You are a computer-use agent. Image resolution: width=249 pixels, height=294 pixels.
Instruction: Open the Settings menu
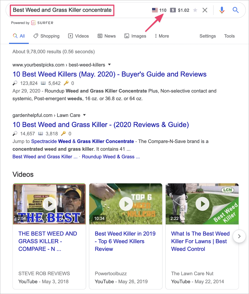pos(207,36)
